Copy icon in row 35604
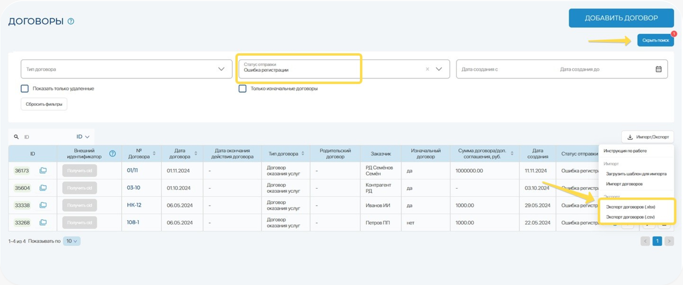The image size is (683, 285). pyautogui.click(x=43, y=188)
